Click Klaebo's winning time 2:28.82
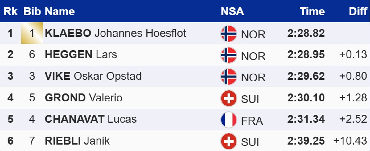Image resolution: width=370 pixels, height=151 pixels. click(x=306, y=33)
